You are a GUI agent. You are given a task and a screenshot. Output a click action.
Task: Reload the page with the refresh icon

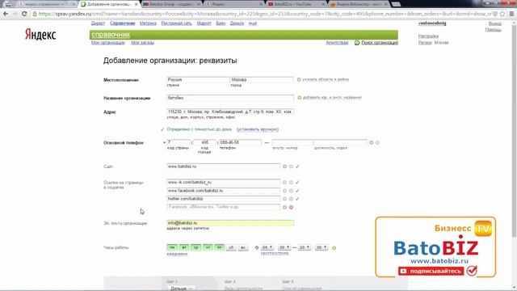(x=24, y=14)
